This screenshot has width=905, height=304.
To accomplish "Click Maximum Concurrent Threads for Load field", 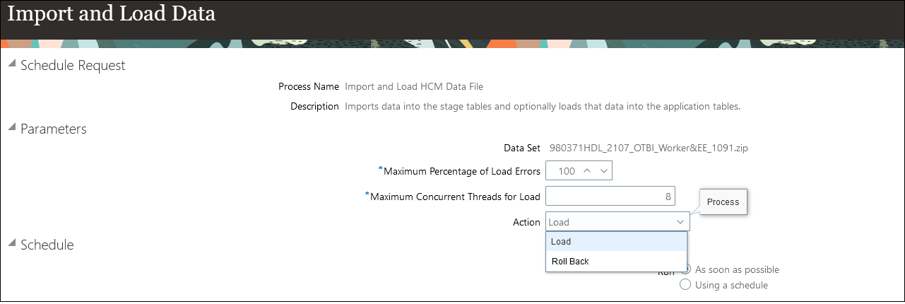I will click(x=610, y=197).
